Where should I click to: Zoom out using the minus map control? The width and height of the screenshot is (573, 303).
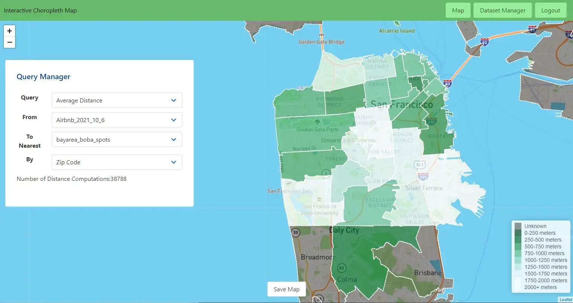9,42
